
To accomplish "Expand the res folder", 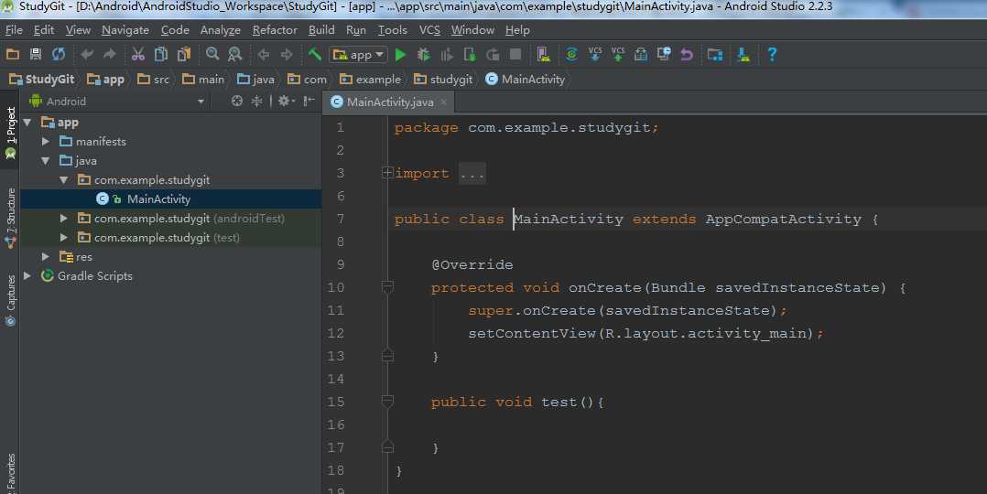I will tap(46, 257).
